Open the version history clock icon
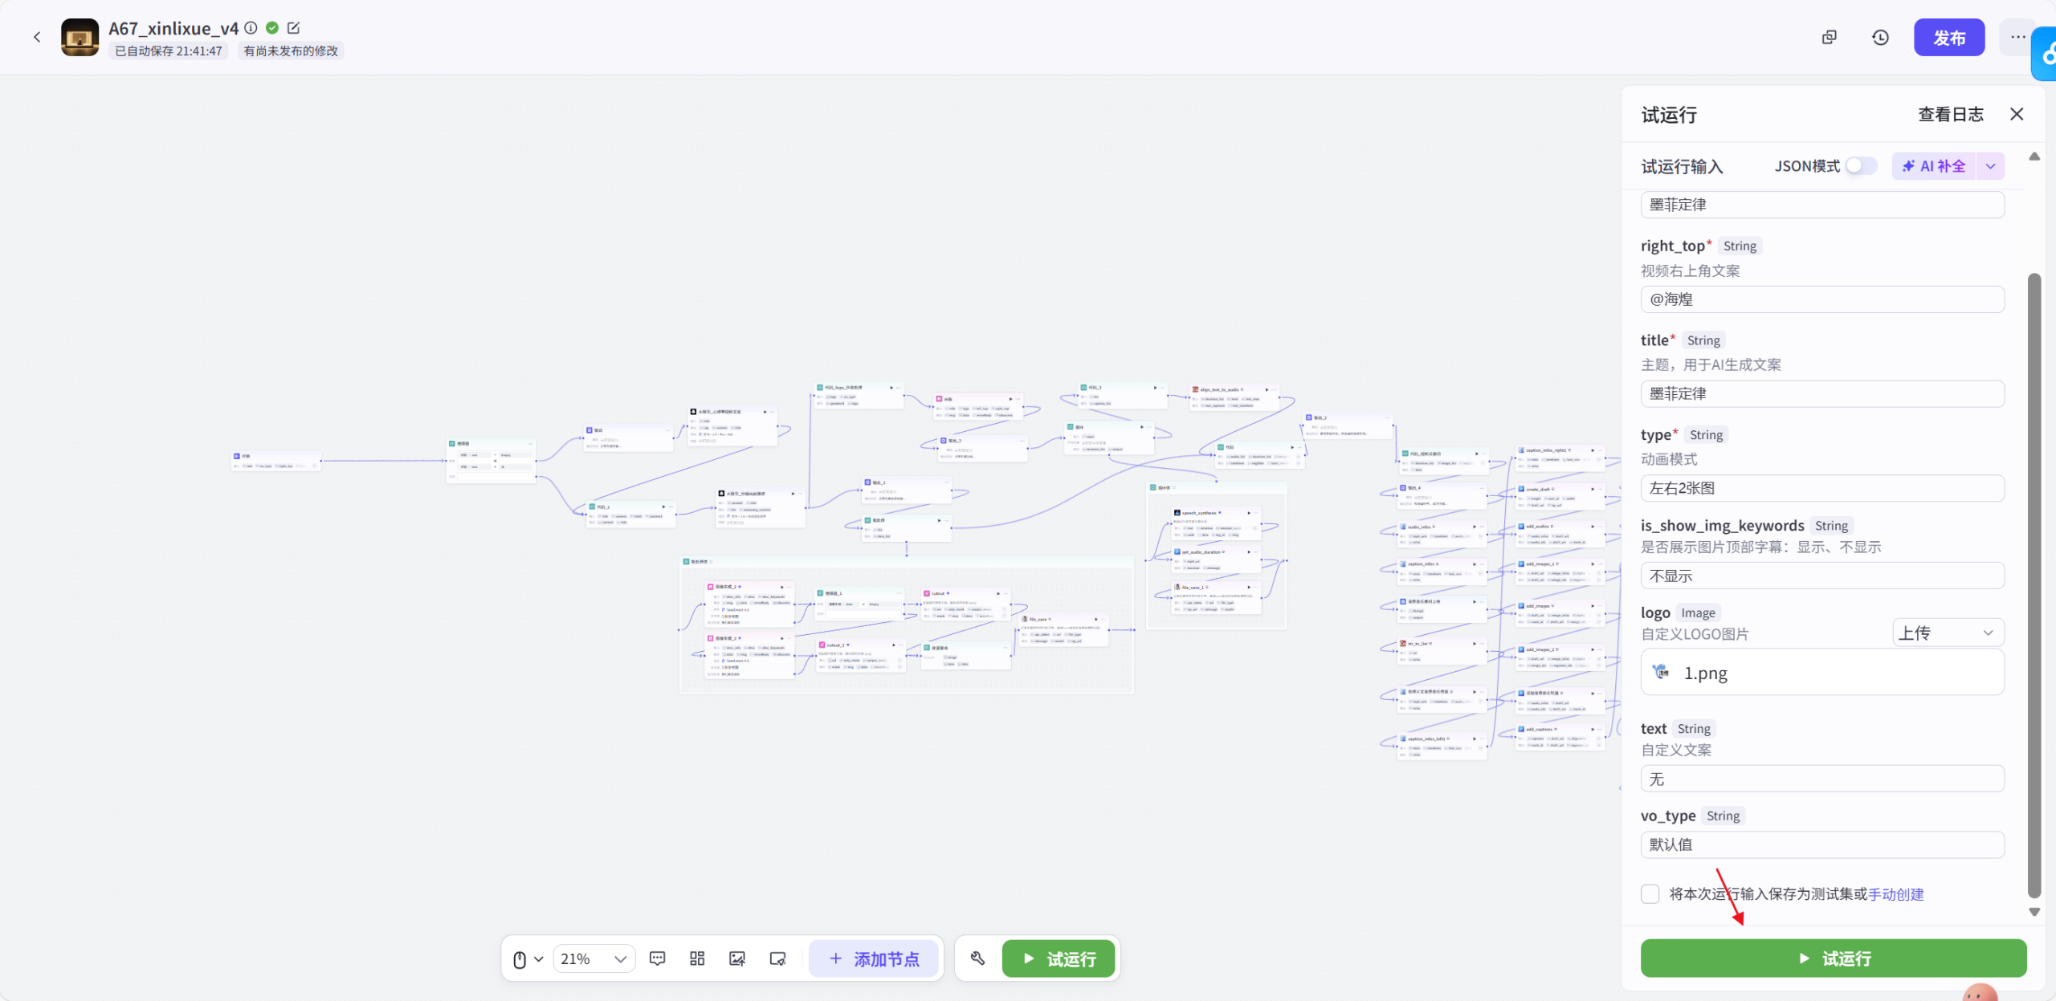This screenshot has width=2056, height=1001. (x=1880, y=38)
